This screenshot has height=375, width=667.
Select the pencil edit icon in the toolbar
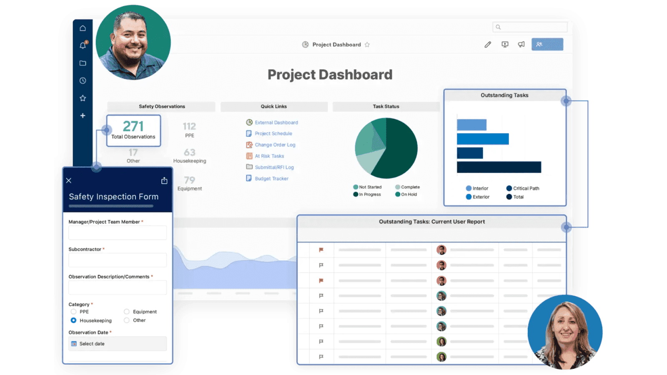(x=487, y=44)
